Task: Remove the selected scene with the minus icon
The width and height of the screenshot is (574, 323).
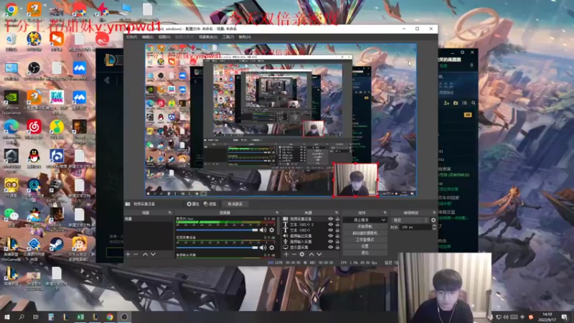Action: point(136,254)
